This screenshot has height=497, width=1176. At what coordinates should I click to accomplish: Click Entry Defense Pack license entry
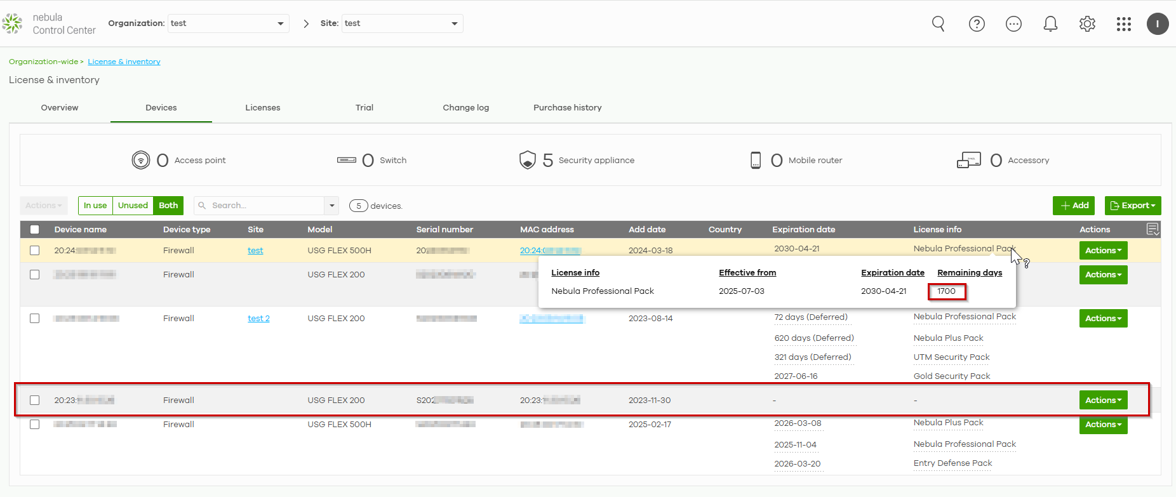point(952,463)
